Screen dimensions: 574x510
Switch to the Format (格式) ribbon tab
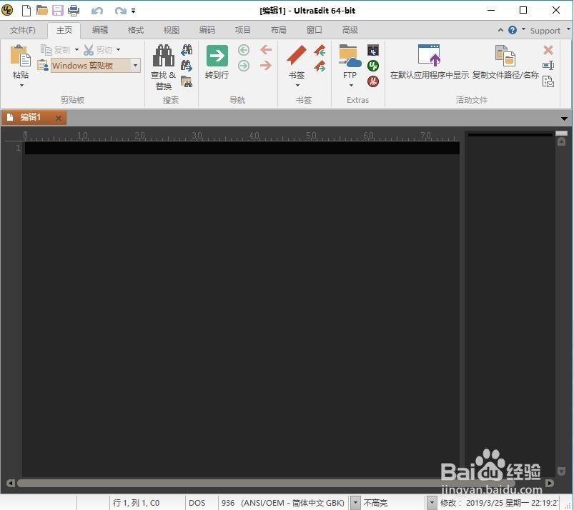click(x=136, y=30)
